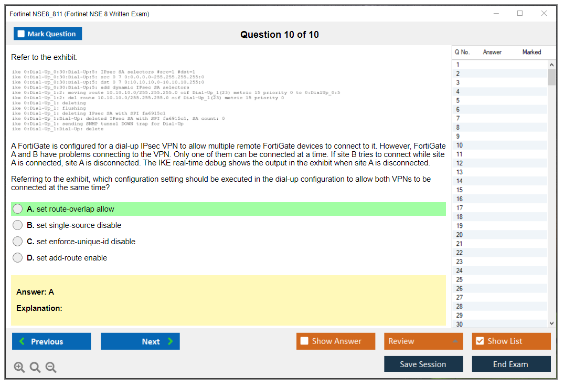Pick option C set enforce-unique-id disable
Image resolution: width=564 pixels, height=386 pixels.
(18, 242)
